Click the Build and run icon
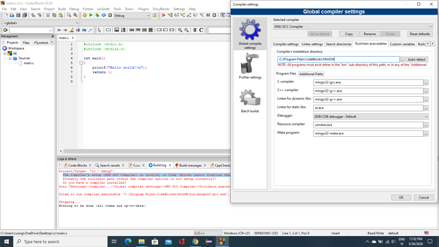This screenshot has height=247, width=439. click(97, 15)
